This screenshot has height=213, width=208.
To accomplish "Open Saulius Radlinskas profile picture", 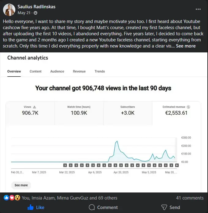I will (9, 10).
